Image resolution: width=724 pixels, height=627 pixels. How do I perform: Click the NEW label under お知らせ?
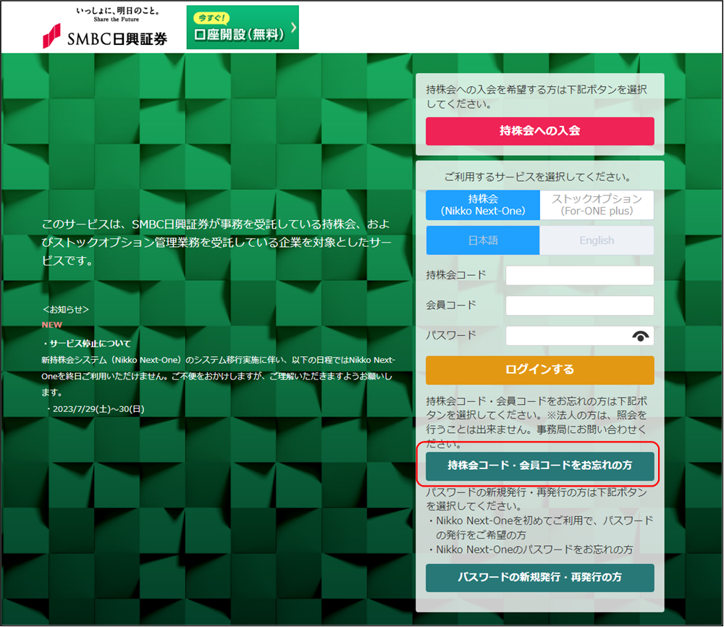point(51,325)
